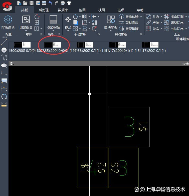Select the ellipse tool in left toolbar
Viewport: 189px width, 196px height.
pyautogui.click(x=4, y=65)
